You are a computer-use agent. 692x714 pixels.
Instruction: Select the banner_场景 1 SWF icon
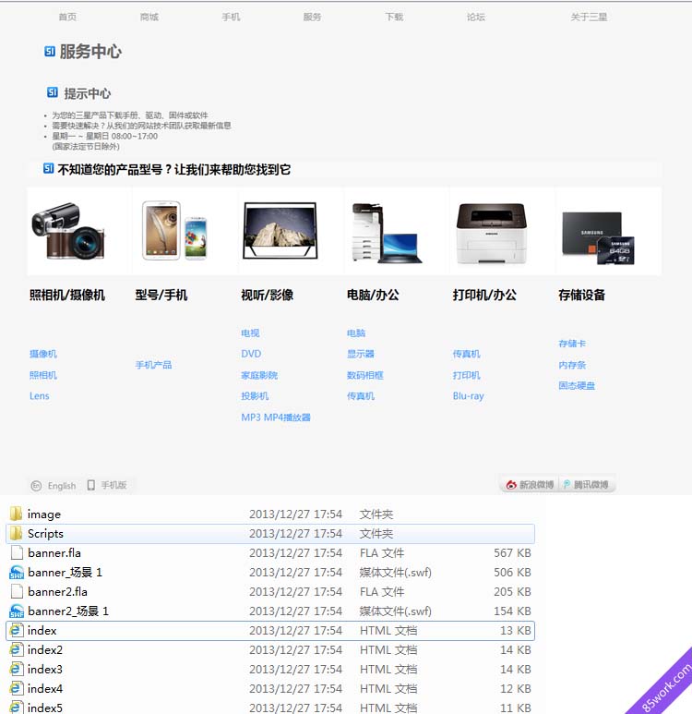(x=17, y=572)
